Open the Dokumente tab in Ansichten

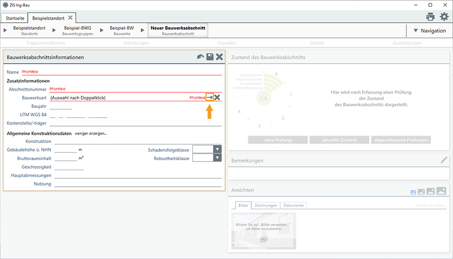click(293, 205)
